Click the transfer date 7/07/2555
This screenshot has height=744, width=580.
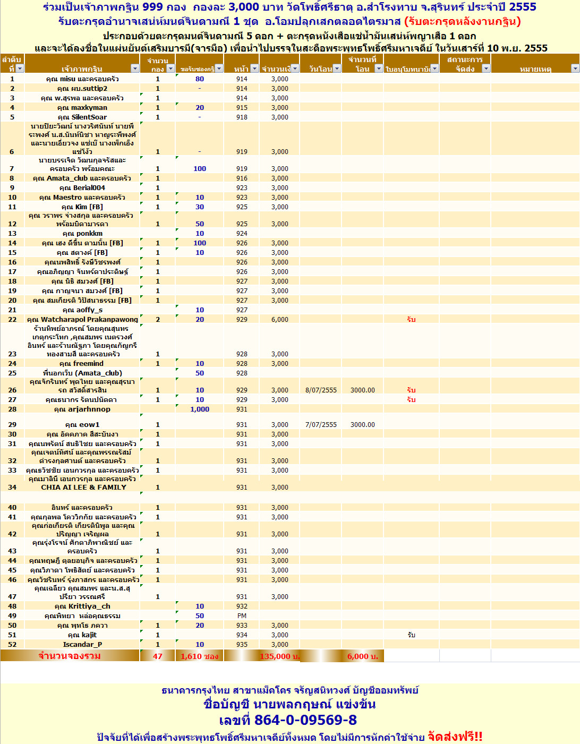point(321,425)
